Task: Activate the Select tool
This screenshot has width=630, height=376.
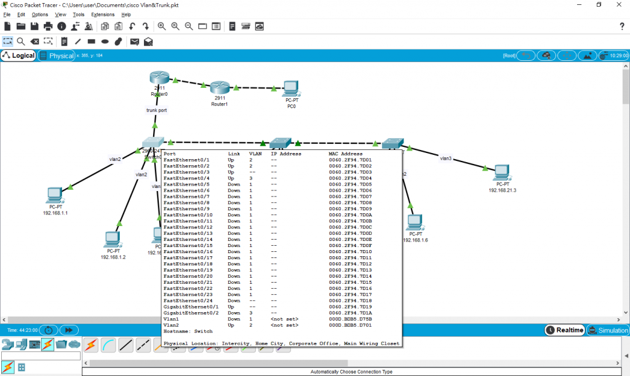Action: [x=7, y=41]
